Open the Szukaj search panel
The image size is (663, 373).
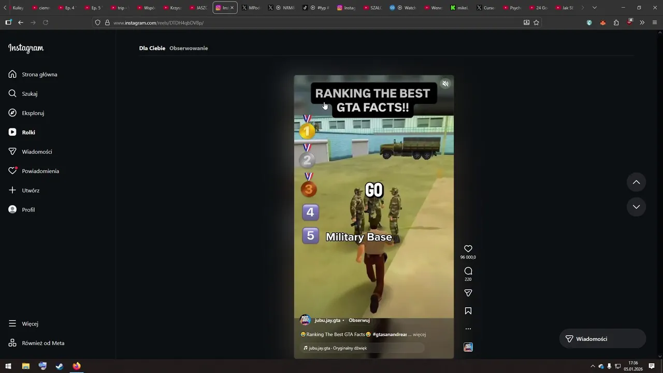(23, 94)
